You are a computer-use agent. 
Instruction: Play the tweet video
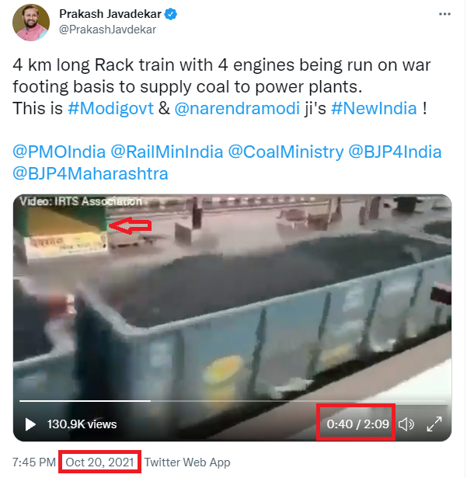point(30,424)
